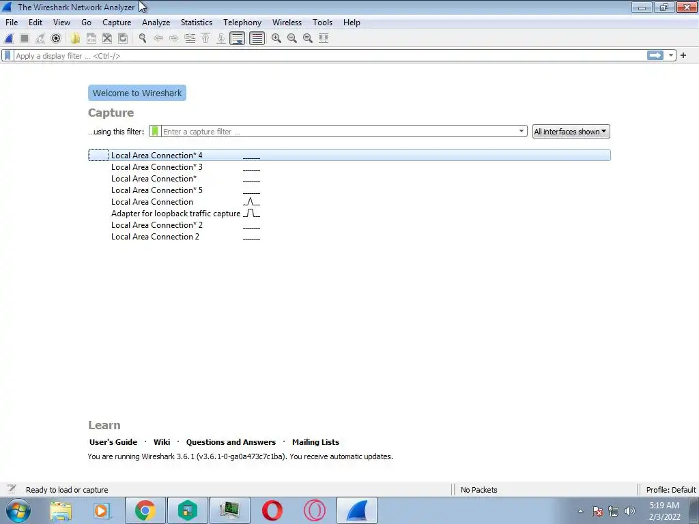Apply display filter with arrow button

click(x=655, y=55)
